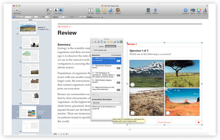Click the accessibility description text field
The height and width of the screenshot is (140, 220).
106,112
